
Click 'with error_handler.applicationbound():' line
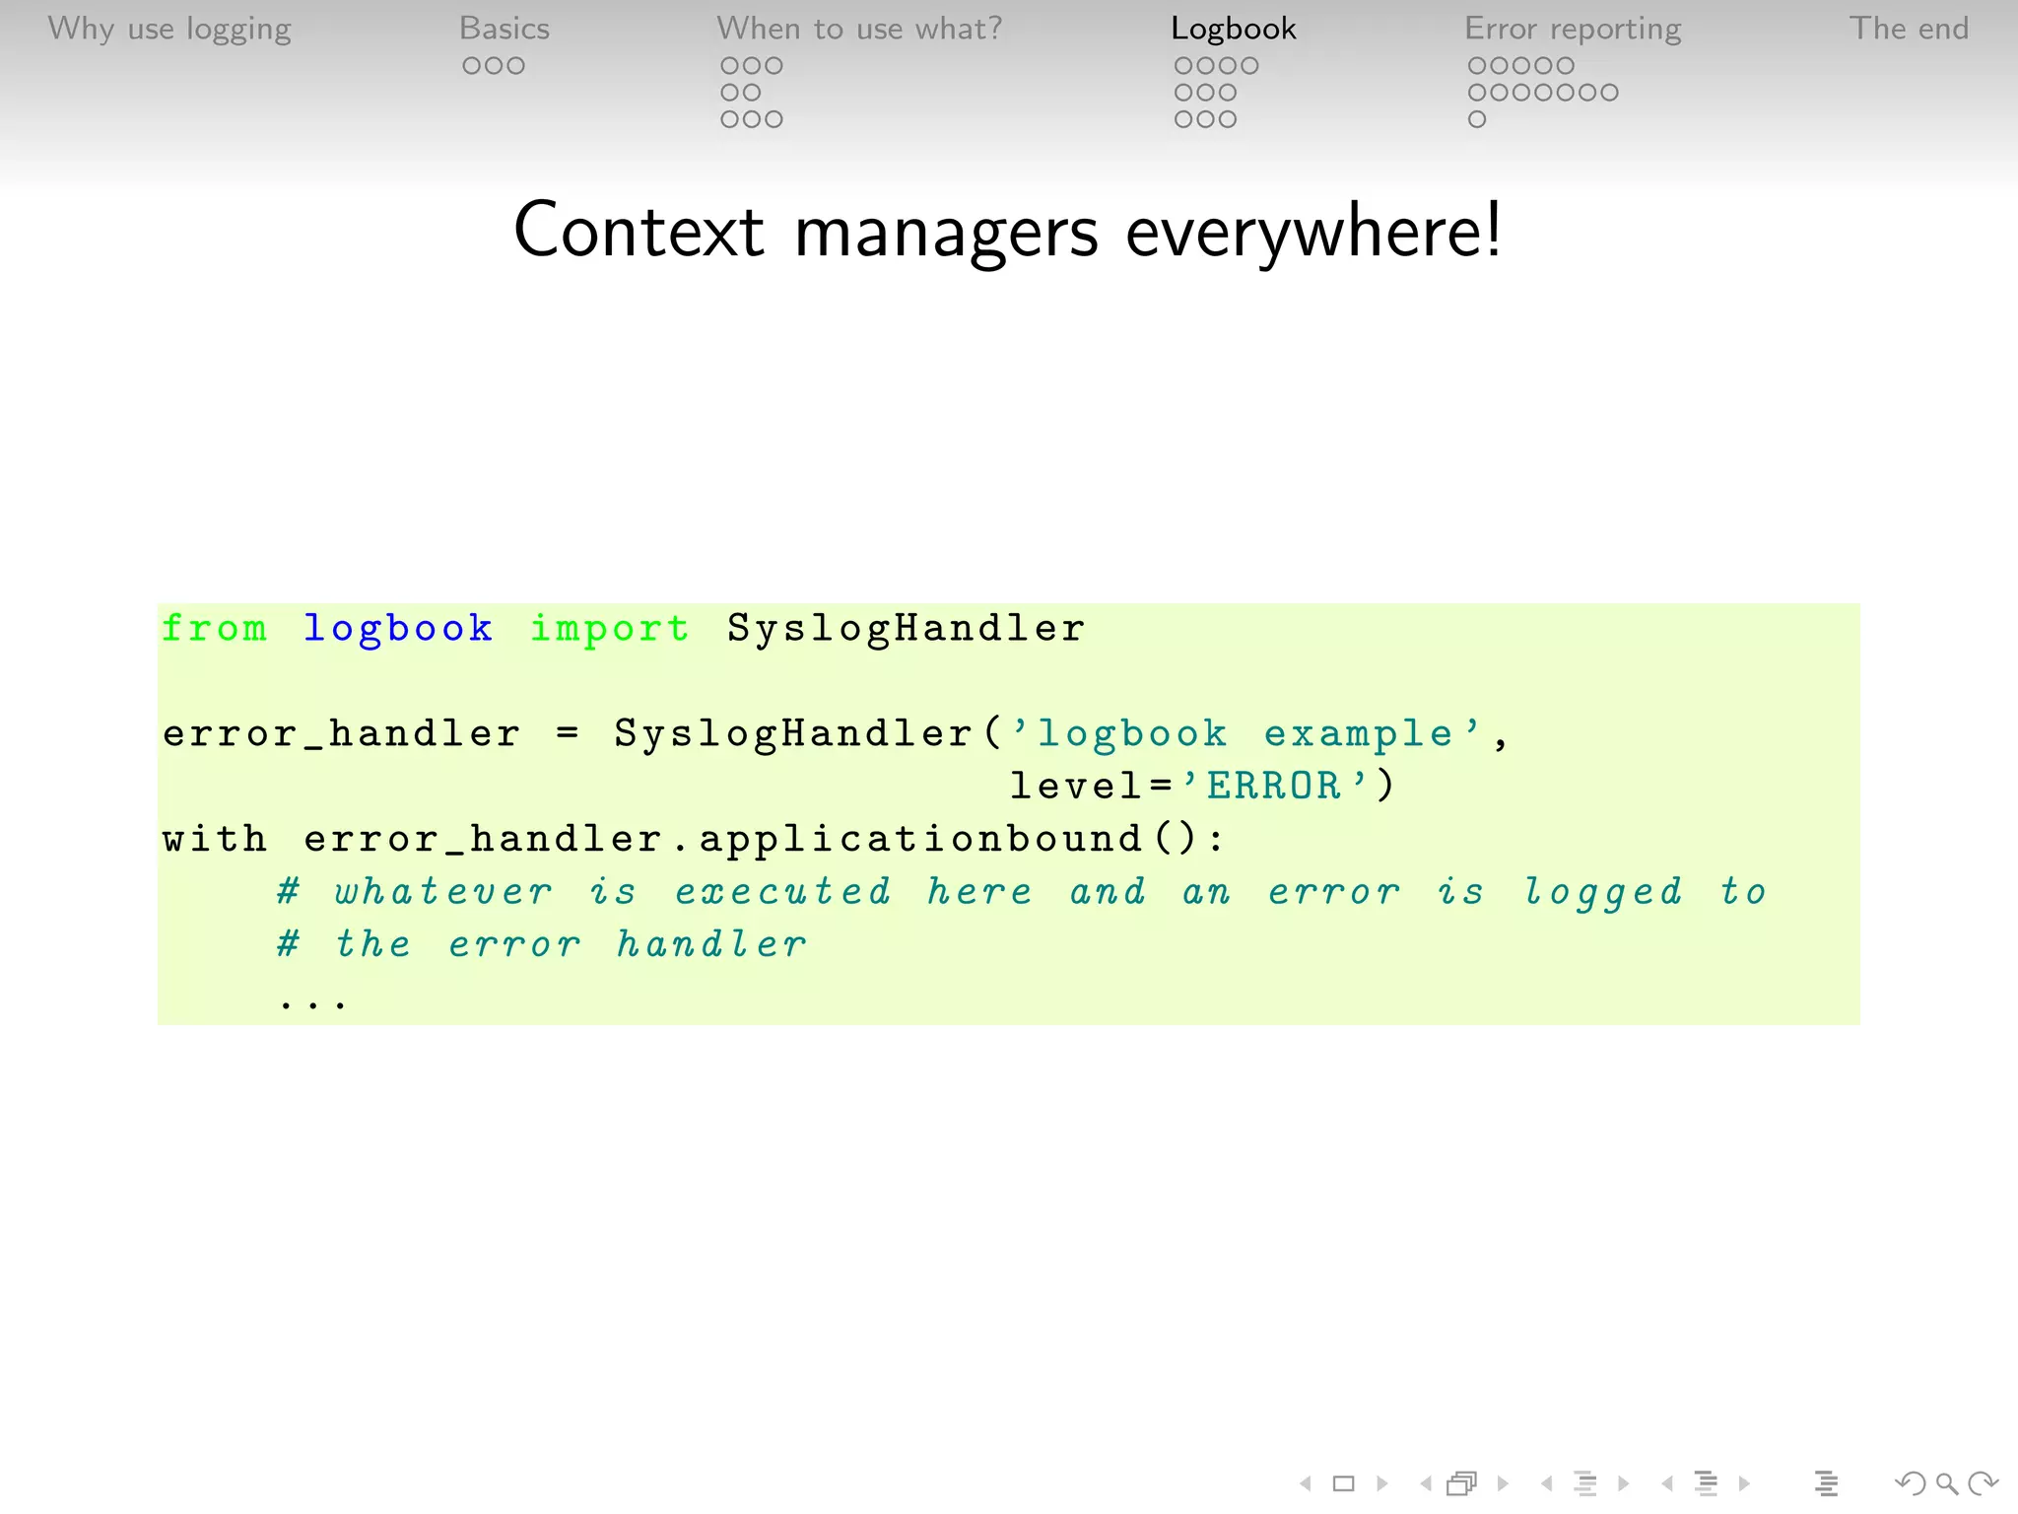[x=694, y=839]
